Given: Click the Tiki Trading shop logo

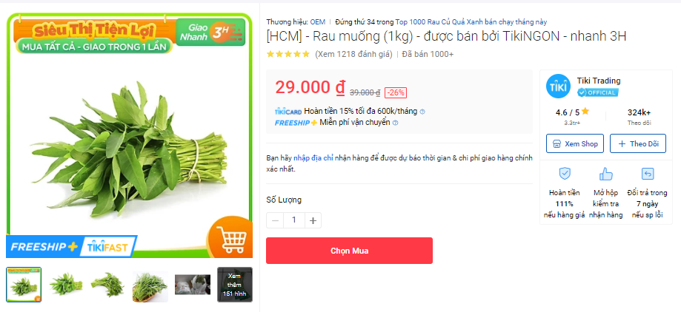Looking at the screenshot, I should pyautogui.click(x=558, y=87).
